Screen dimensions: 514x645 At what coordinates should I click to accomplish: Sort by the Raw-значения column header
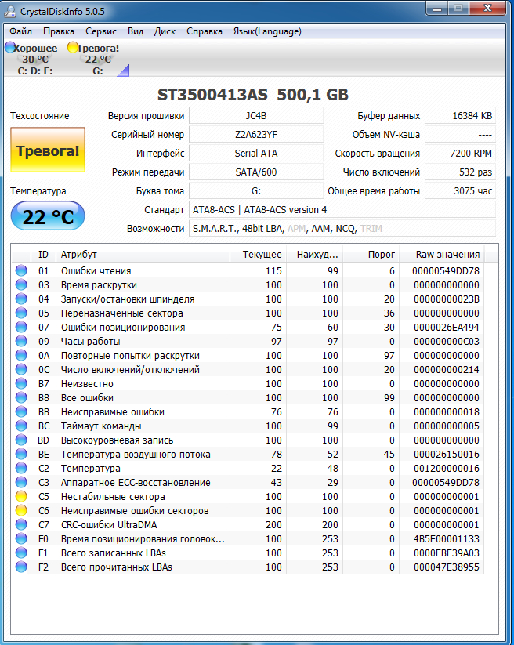[441, 254]
